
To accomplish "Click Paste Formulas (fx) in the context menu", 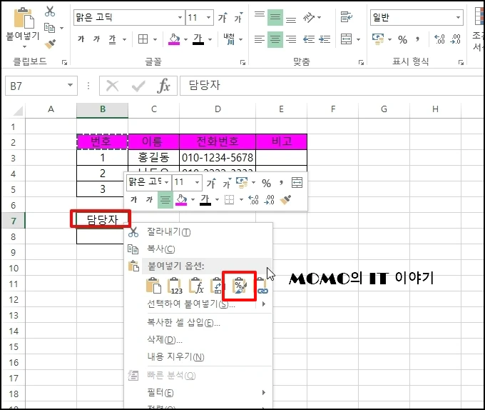I will [x=196, y=286].
